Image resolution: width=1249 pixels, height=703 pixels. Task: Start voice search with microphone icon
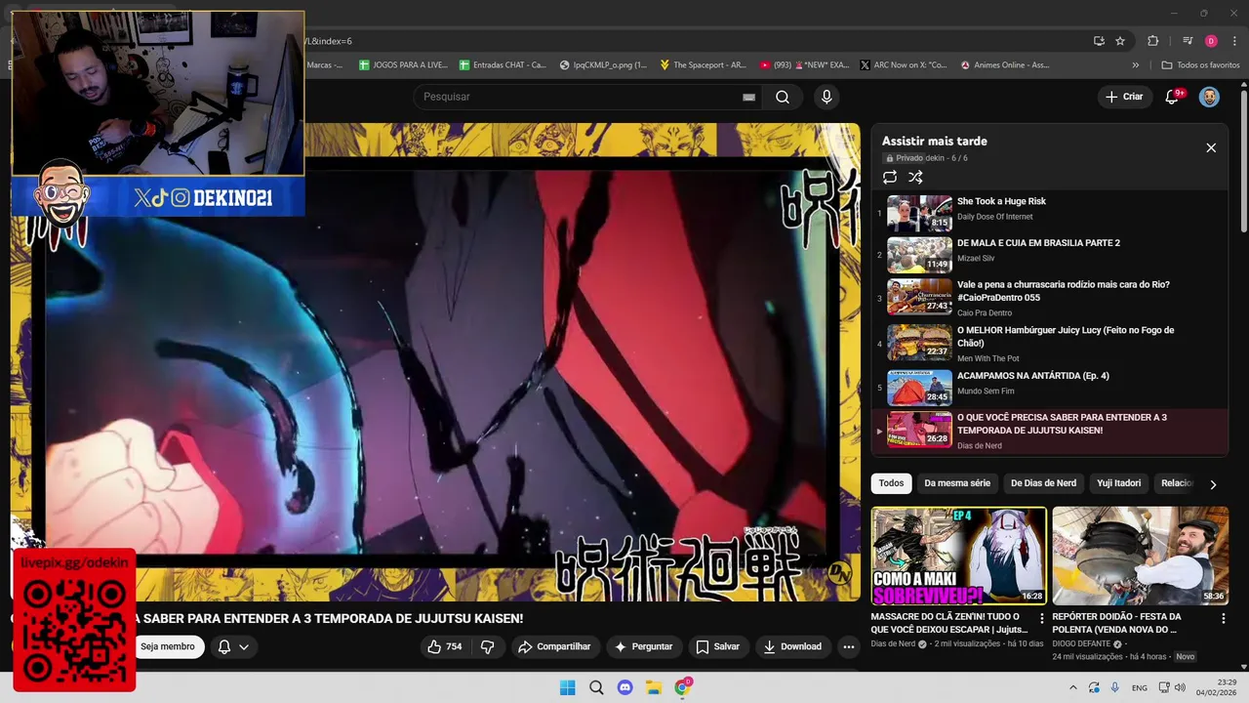(826, 97)
